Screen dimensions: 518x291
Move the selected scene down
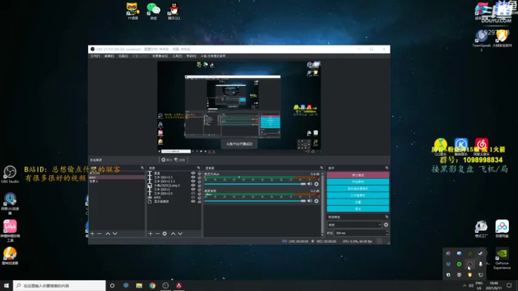pos(115,233)
